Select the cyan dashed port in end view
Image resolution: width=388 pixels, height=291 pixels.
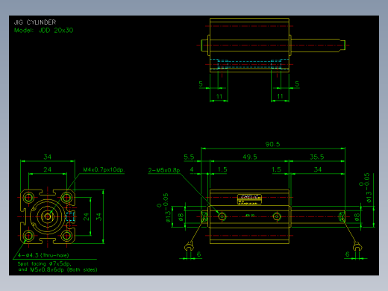pos(71,216)
